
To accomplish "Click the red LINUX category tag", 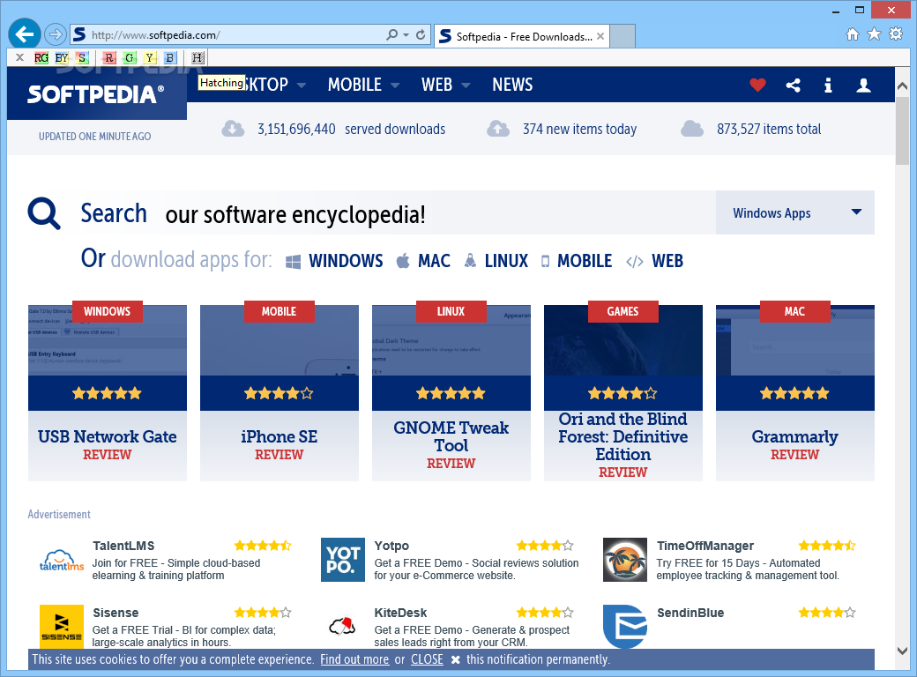I will click(451, 311).
